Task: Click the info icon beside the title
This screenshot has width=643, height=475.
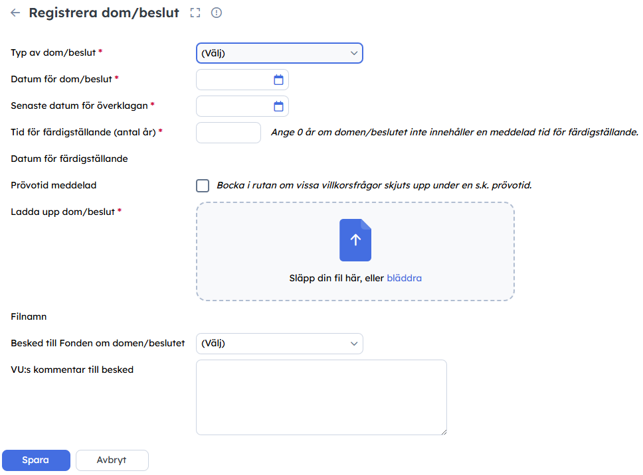Action: [x=216, y=13]
